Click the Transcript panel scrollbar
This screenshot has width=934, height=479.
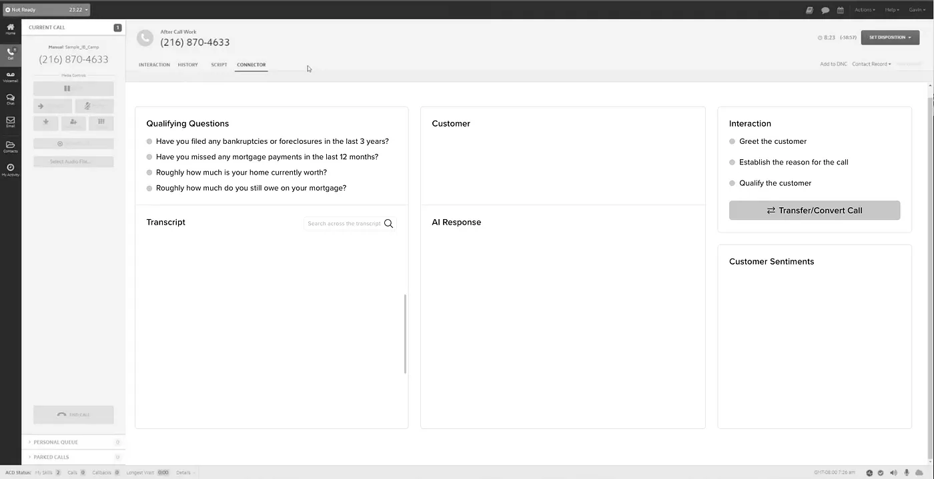point(405,333)
